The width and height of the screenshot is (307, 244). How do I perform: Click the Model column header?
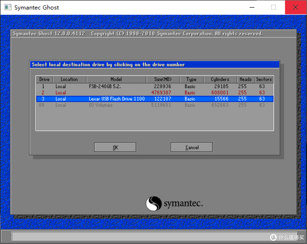[116, 79]
